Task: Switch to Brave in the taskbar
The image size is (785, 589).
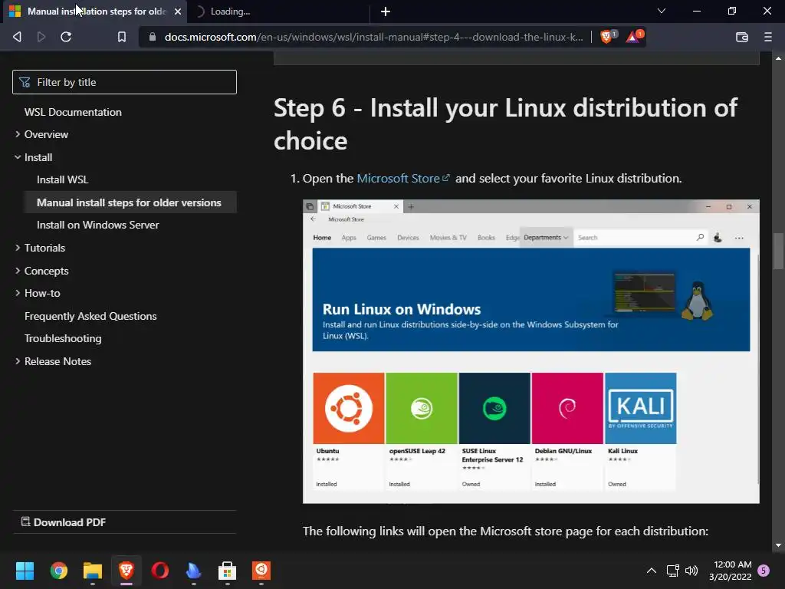Action: pos(126,571)
